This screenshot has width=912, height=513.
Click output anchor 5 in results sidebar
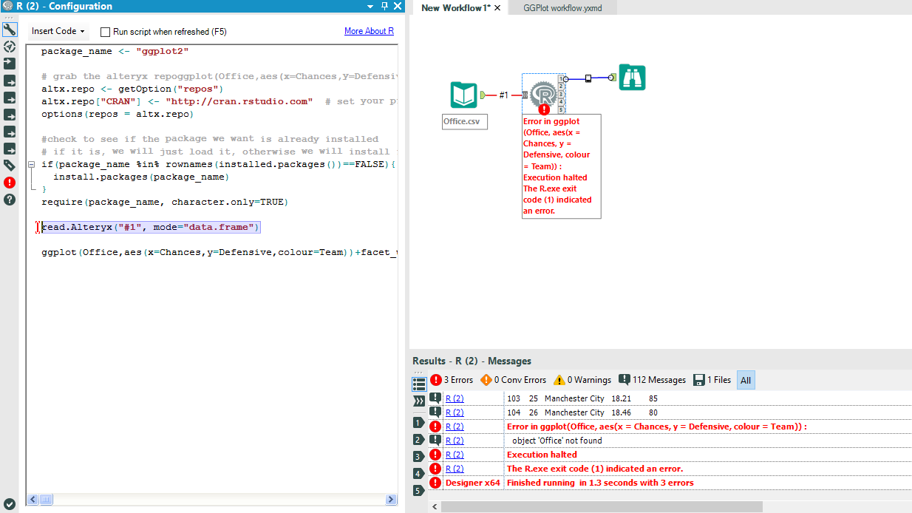coord(418,490)
